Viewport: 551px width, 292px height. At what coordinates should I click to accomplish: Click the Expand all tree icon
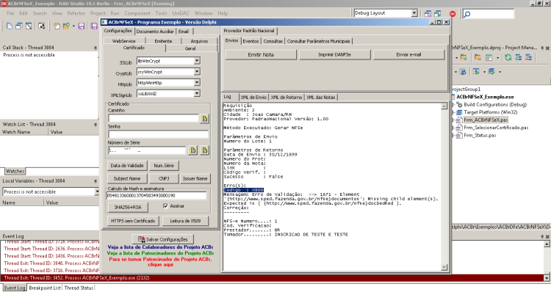click(519, 57)
